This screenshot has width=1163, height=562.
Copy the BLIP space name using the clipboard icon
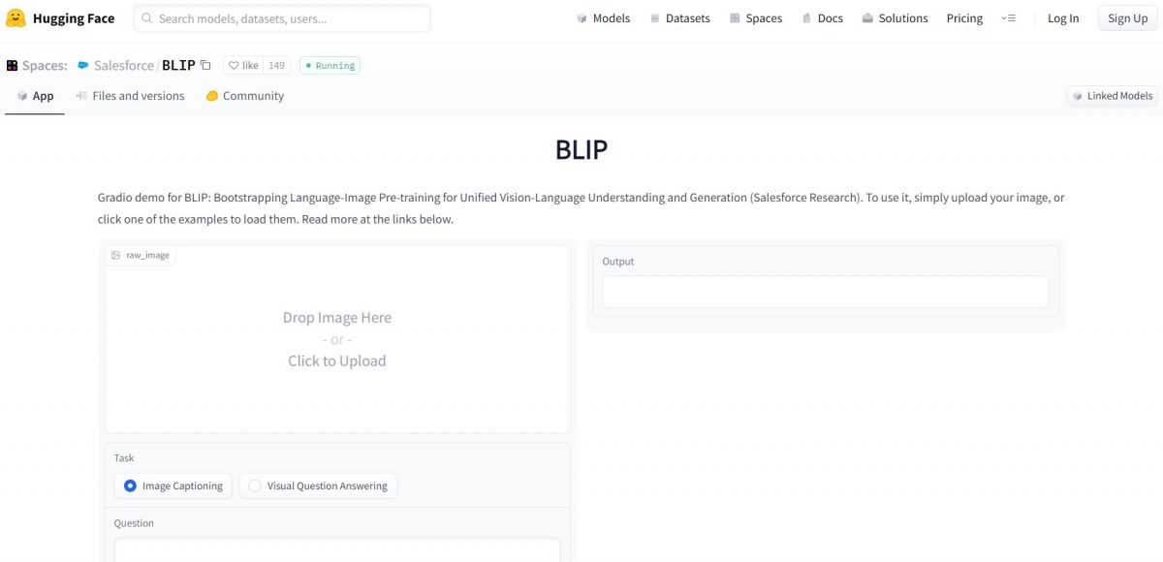tap(204, 64)
